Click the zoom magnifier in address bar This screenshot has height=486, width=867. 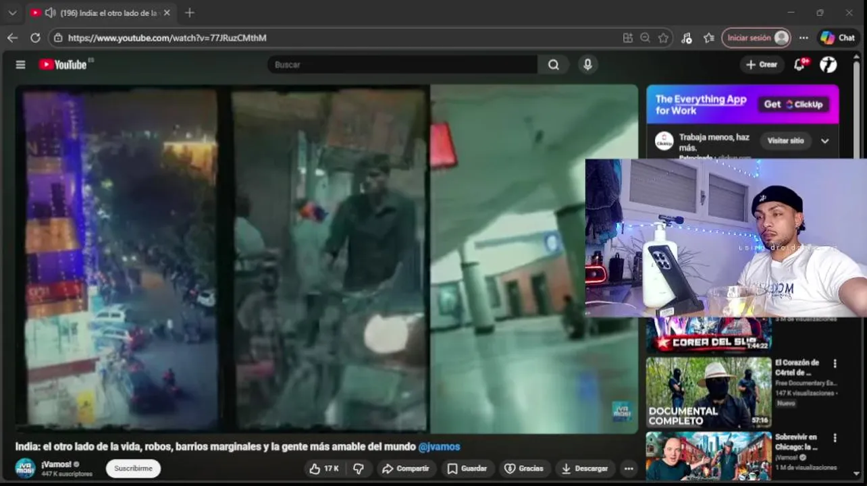coord(646,38)
